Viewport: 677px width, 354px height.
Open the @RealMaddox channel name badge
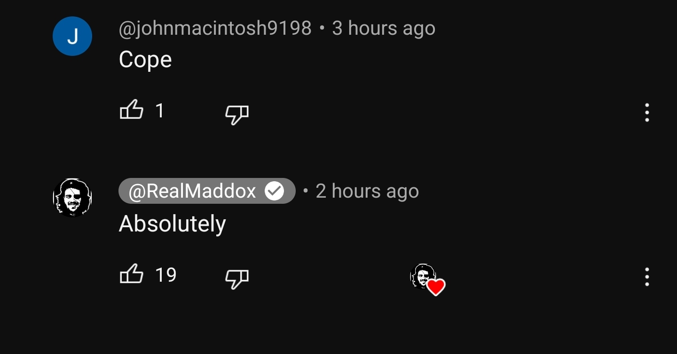(x=207, y=191)
